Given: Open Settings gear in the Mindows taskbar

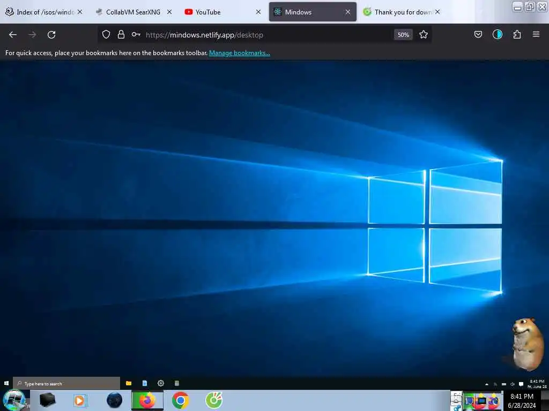Looking at the screenshot, I should [161, 383].
